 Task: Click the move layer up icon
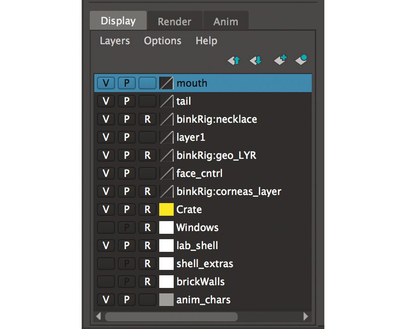click(x=234, y=60)
